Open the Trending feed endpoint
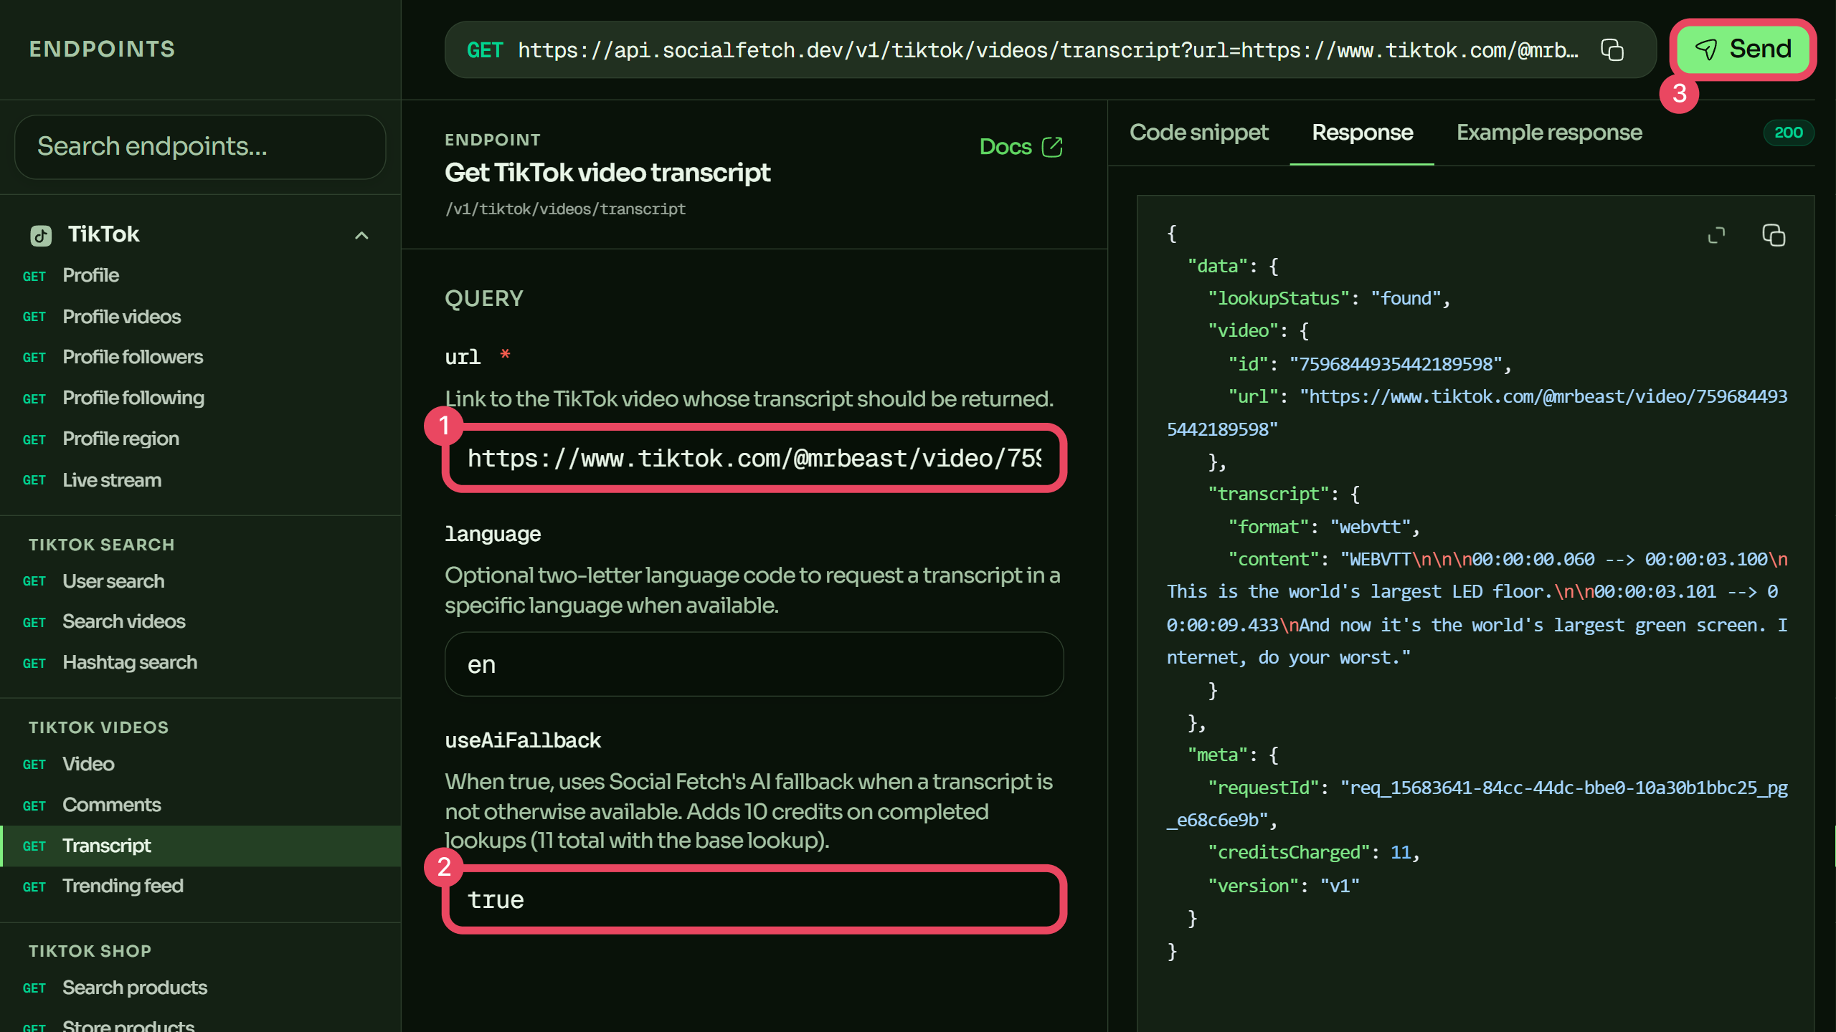Screen dimensions: 1836x1032 point(200,887)
